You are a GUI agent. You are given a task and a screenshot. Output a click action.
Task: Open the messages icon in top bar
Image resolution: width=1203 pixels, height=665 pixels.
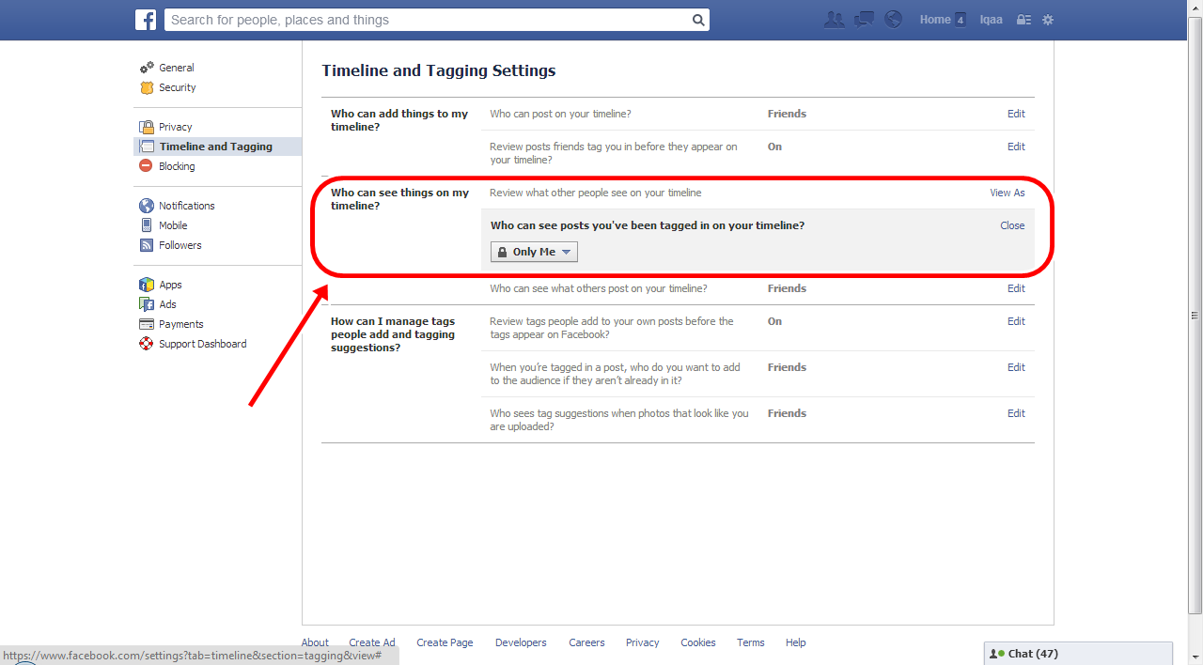click(x=864, y=20)
